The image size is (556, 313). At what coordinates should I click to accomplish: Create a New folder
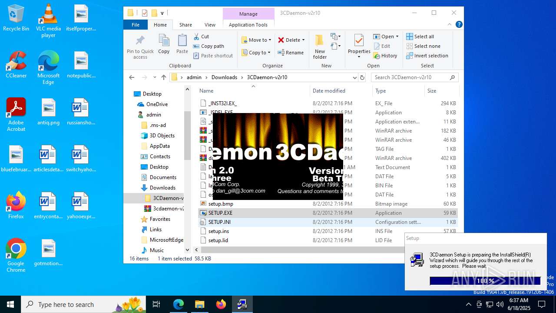pyautogui.click(x=320, y=47)
